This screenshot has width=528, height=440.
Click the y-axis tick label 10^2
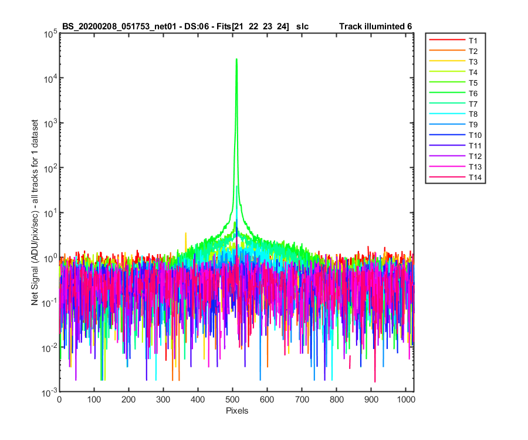[50, 168]
